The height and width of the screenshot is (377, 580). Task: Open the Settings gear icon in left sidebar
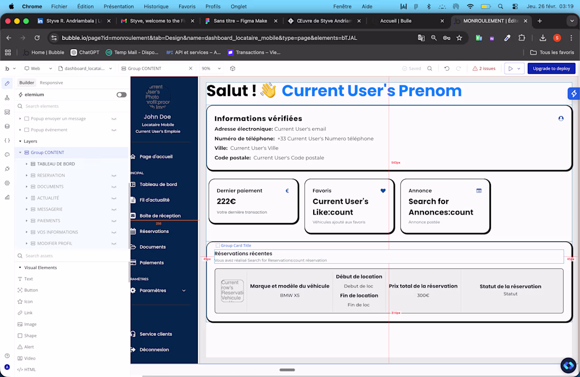point(7,183)
